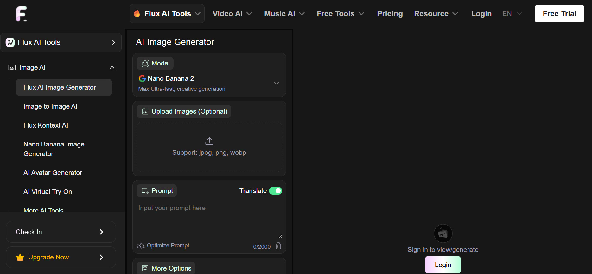Expand the Flux AI Tools sidebar panel
This screenshot has height=274, width=592.
click(61, 42)
